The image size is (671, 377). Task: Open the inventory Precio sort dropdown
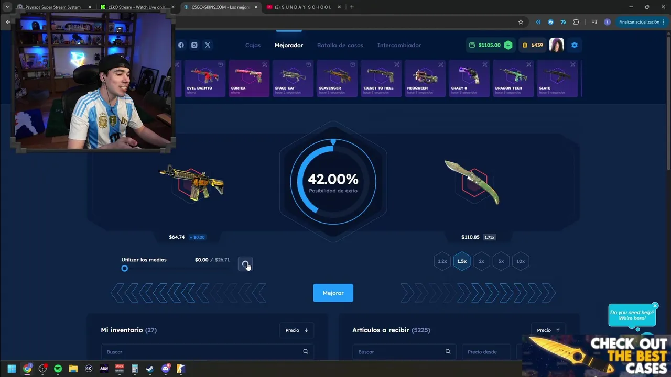point(297,330)
